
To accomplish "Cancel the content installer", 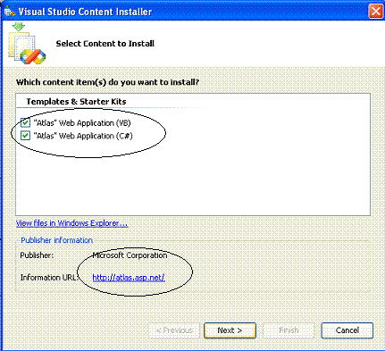I will pyautogui.click(x=347, y=330).
